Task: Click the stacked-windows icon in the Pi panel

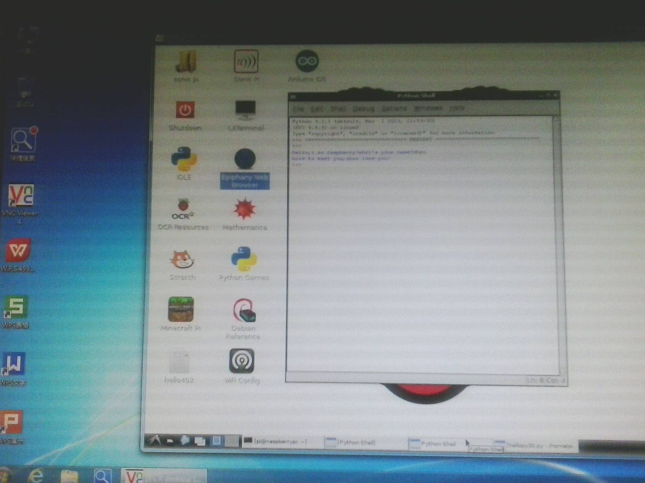Action: pos(200,441)
